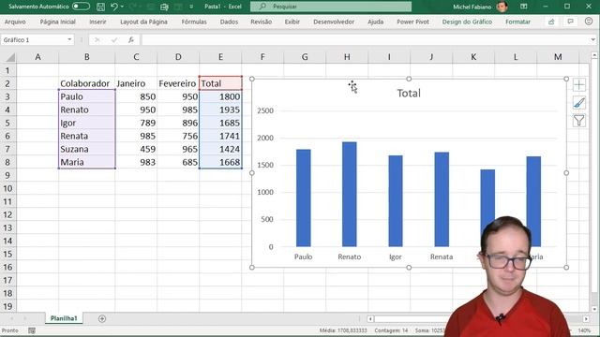The image size is (600, 337).
Task: Click the horizontal scrollbar left arrow
Action: click(370, 318)
